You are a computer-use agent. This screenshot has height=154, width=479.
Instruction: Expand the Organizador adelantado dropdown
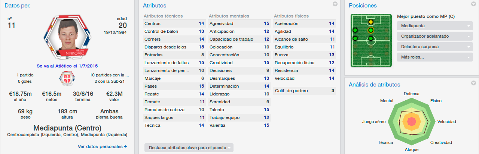tap(434, 36)
